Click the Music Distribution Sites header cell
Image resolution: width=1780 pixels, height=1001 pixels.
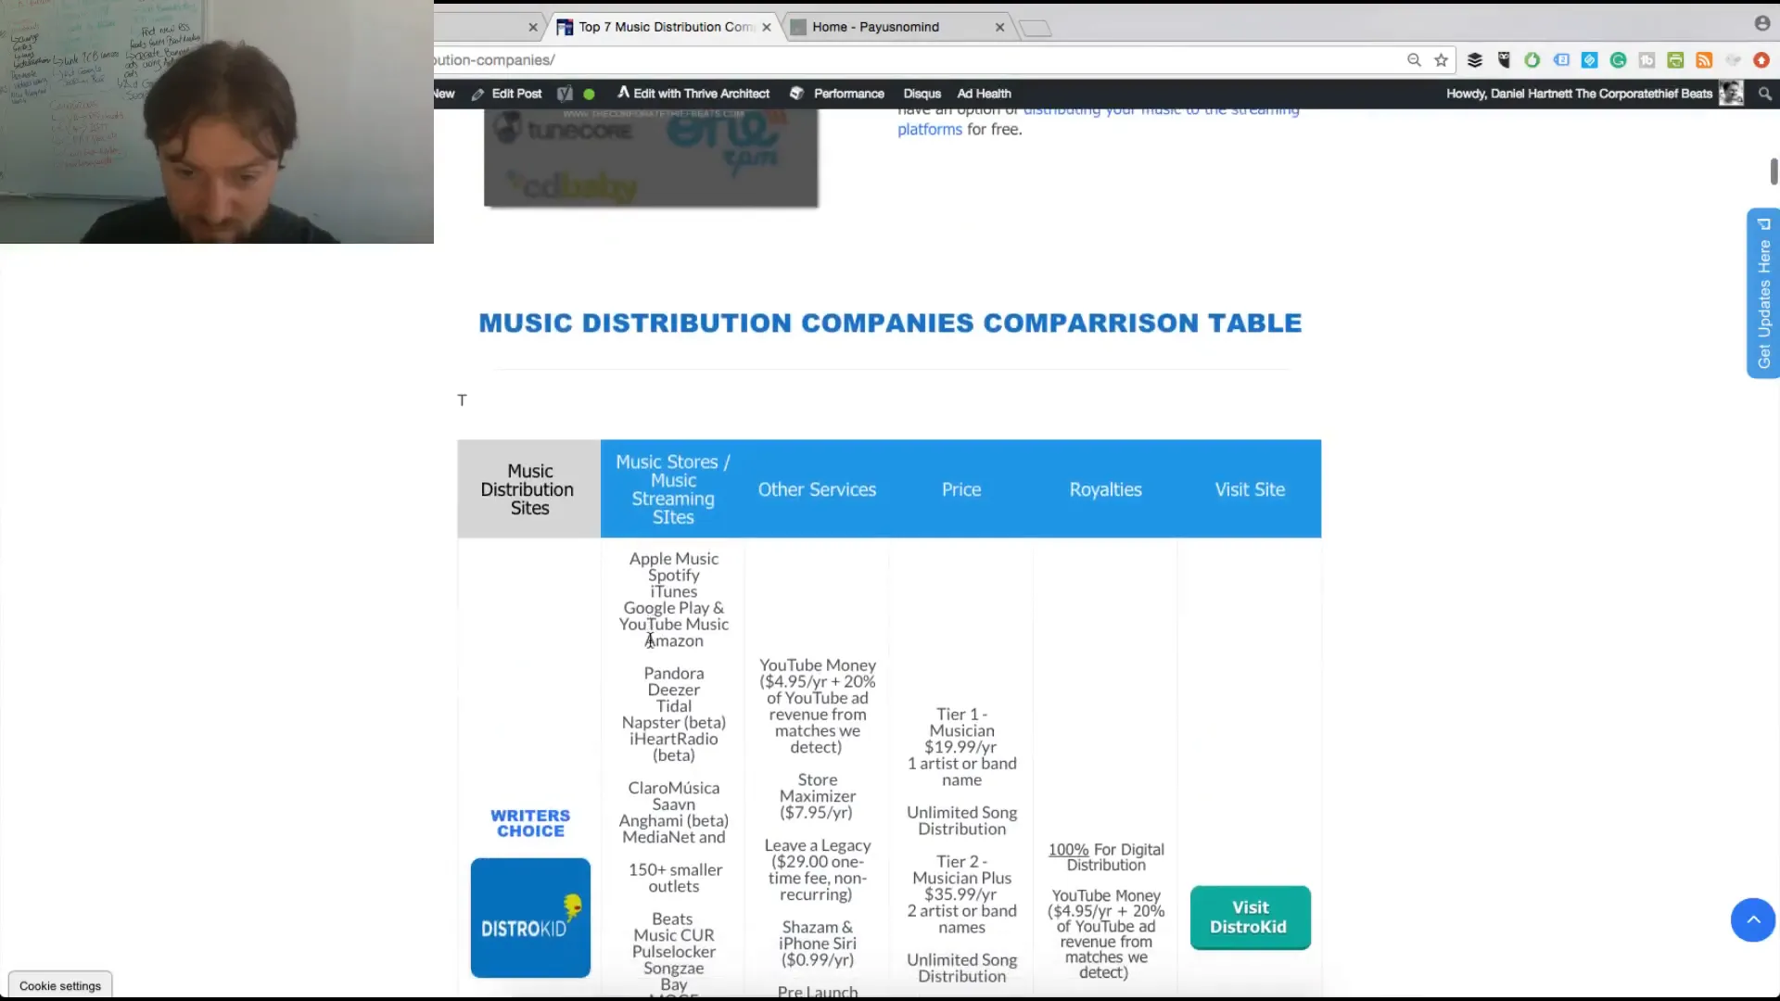529,489
